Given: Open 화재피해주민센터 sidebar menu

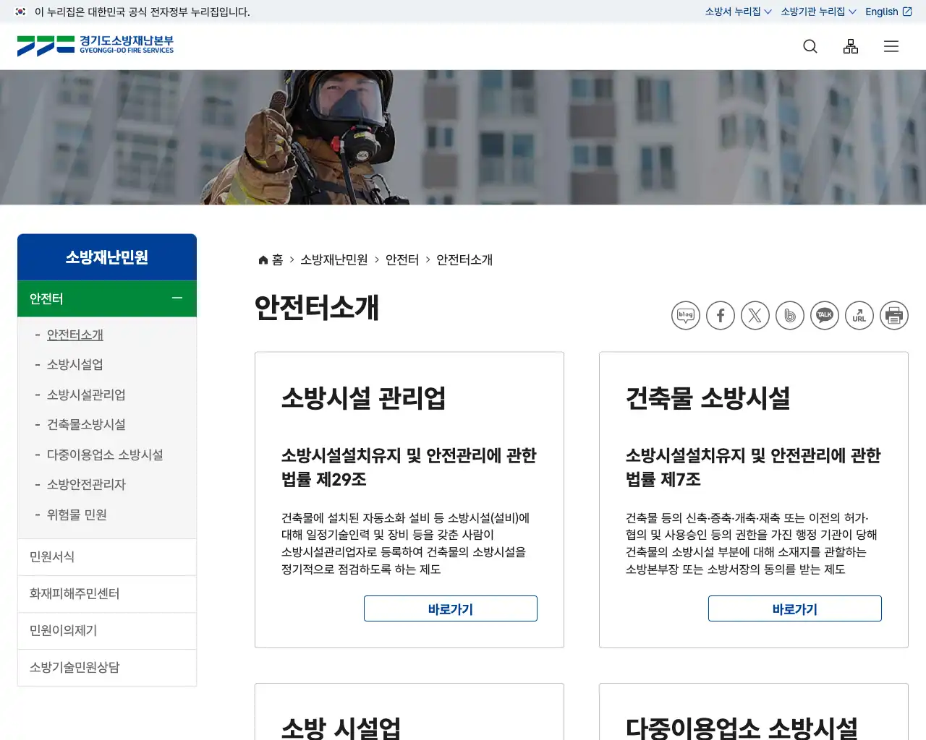Looking at the screenshot, I should [x=107, y=594].
